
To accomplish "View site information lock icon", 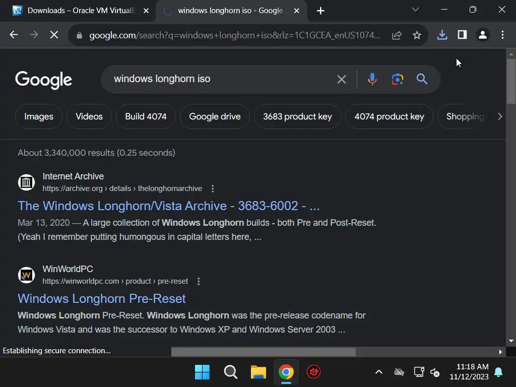I will 79,35.
